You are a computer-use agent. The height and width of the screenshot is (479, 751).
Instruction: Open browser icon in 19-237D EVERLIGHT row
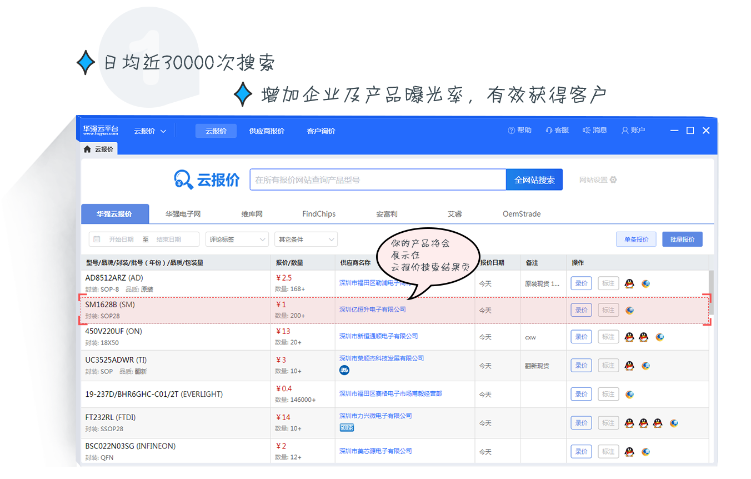(x=629, y=395)
